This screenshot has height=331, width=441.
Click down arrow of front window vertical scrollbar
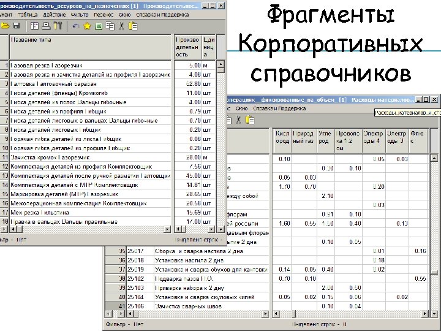(x=221, y=229)
